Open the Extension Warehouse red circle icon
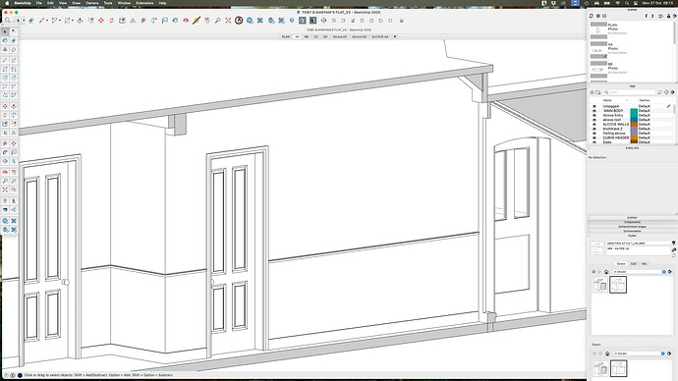 coord(239,21)
